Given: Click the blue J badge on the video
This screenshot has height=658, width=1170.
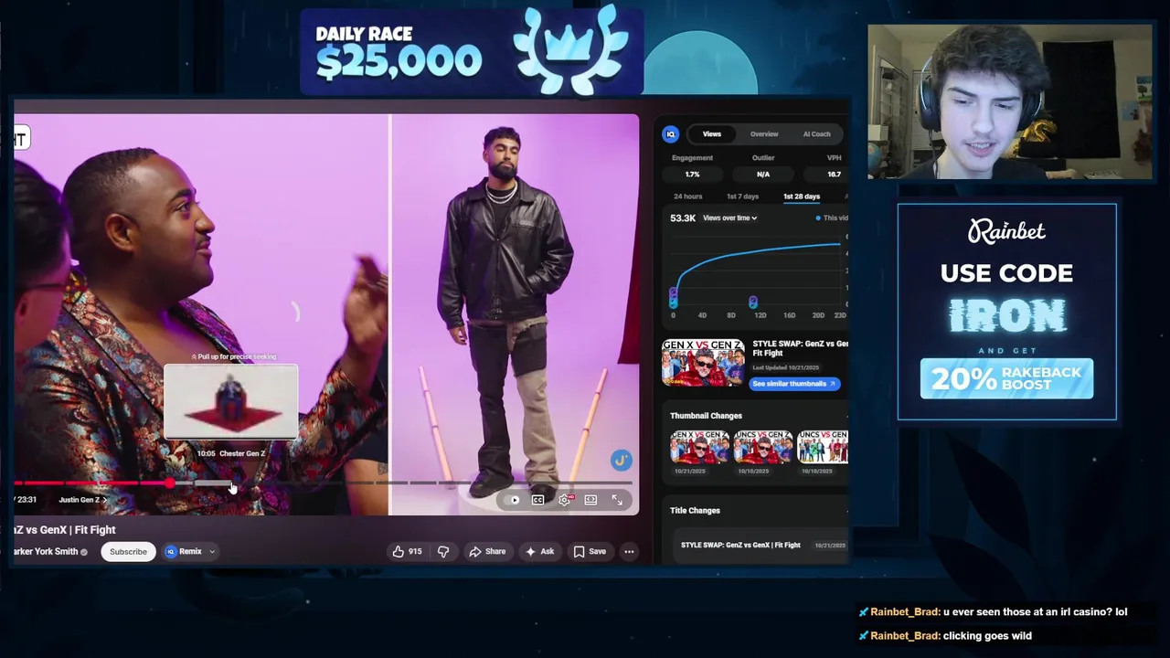Looking at the screenshot, I should [621, 460].
